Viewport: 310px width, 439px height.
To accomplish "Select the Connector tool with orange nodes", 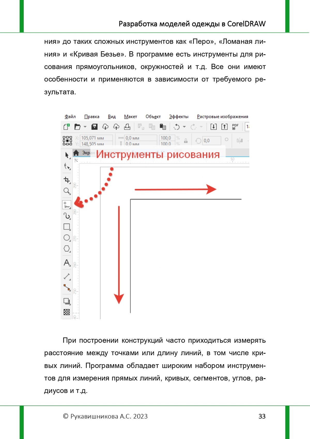I will click(x=67, y=287).
